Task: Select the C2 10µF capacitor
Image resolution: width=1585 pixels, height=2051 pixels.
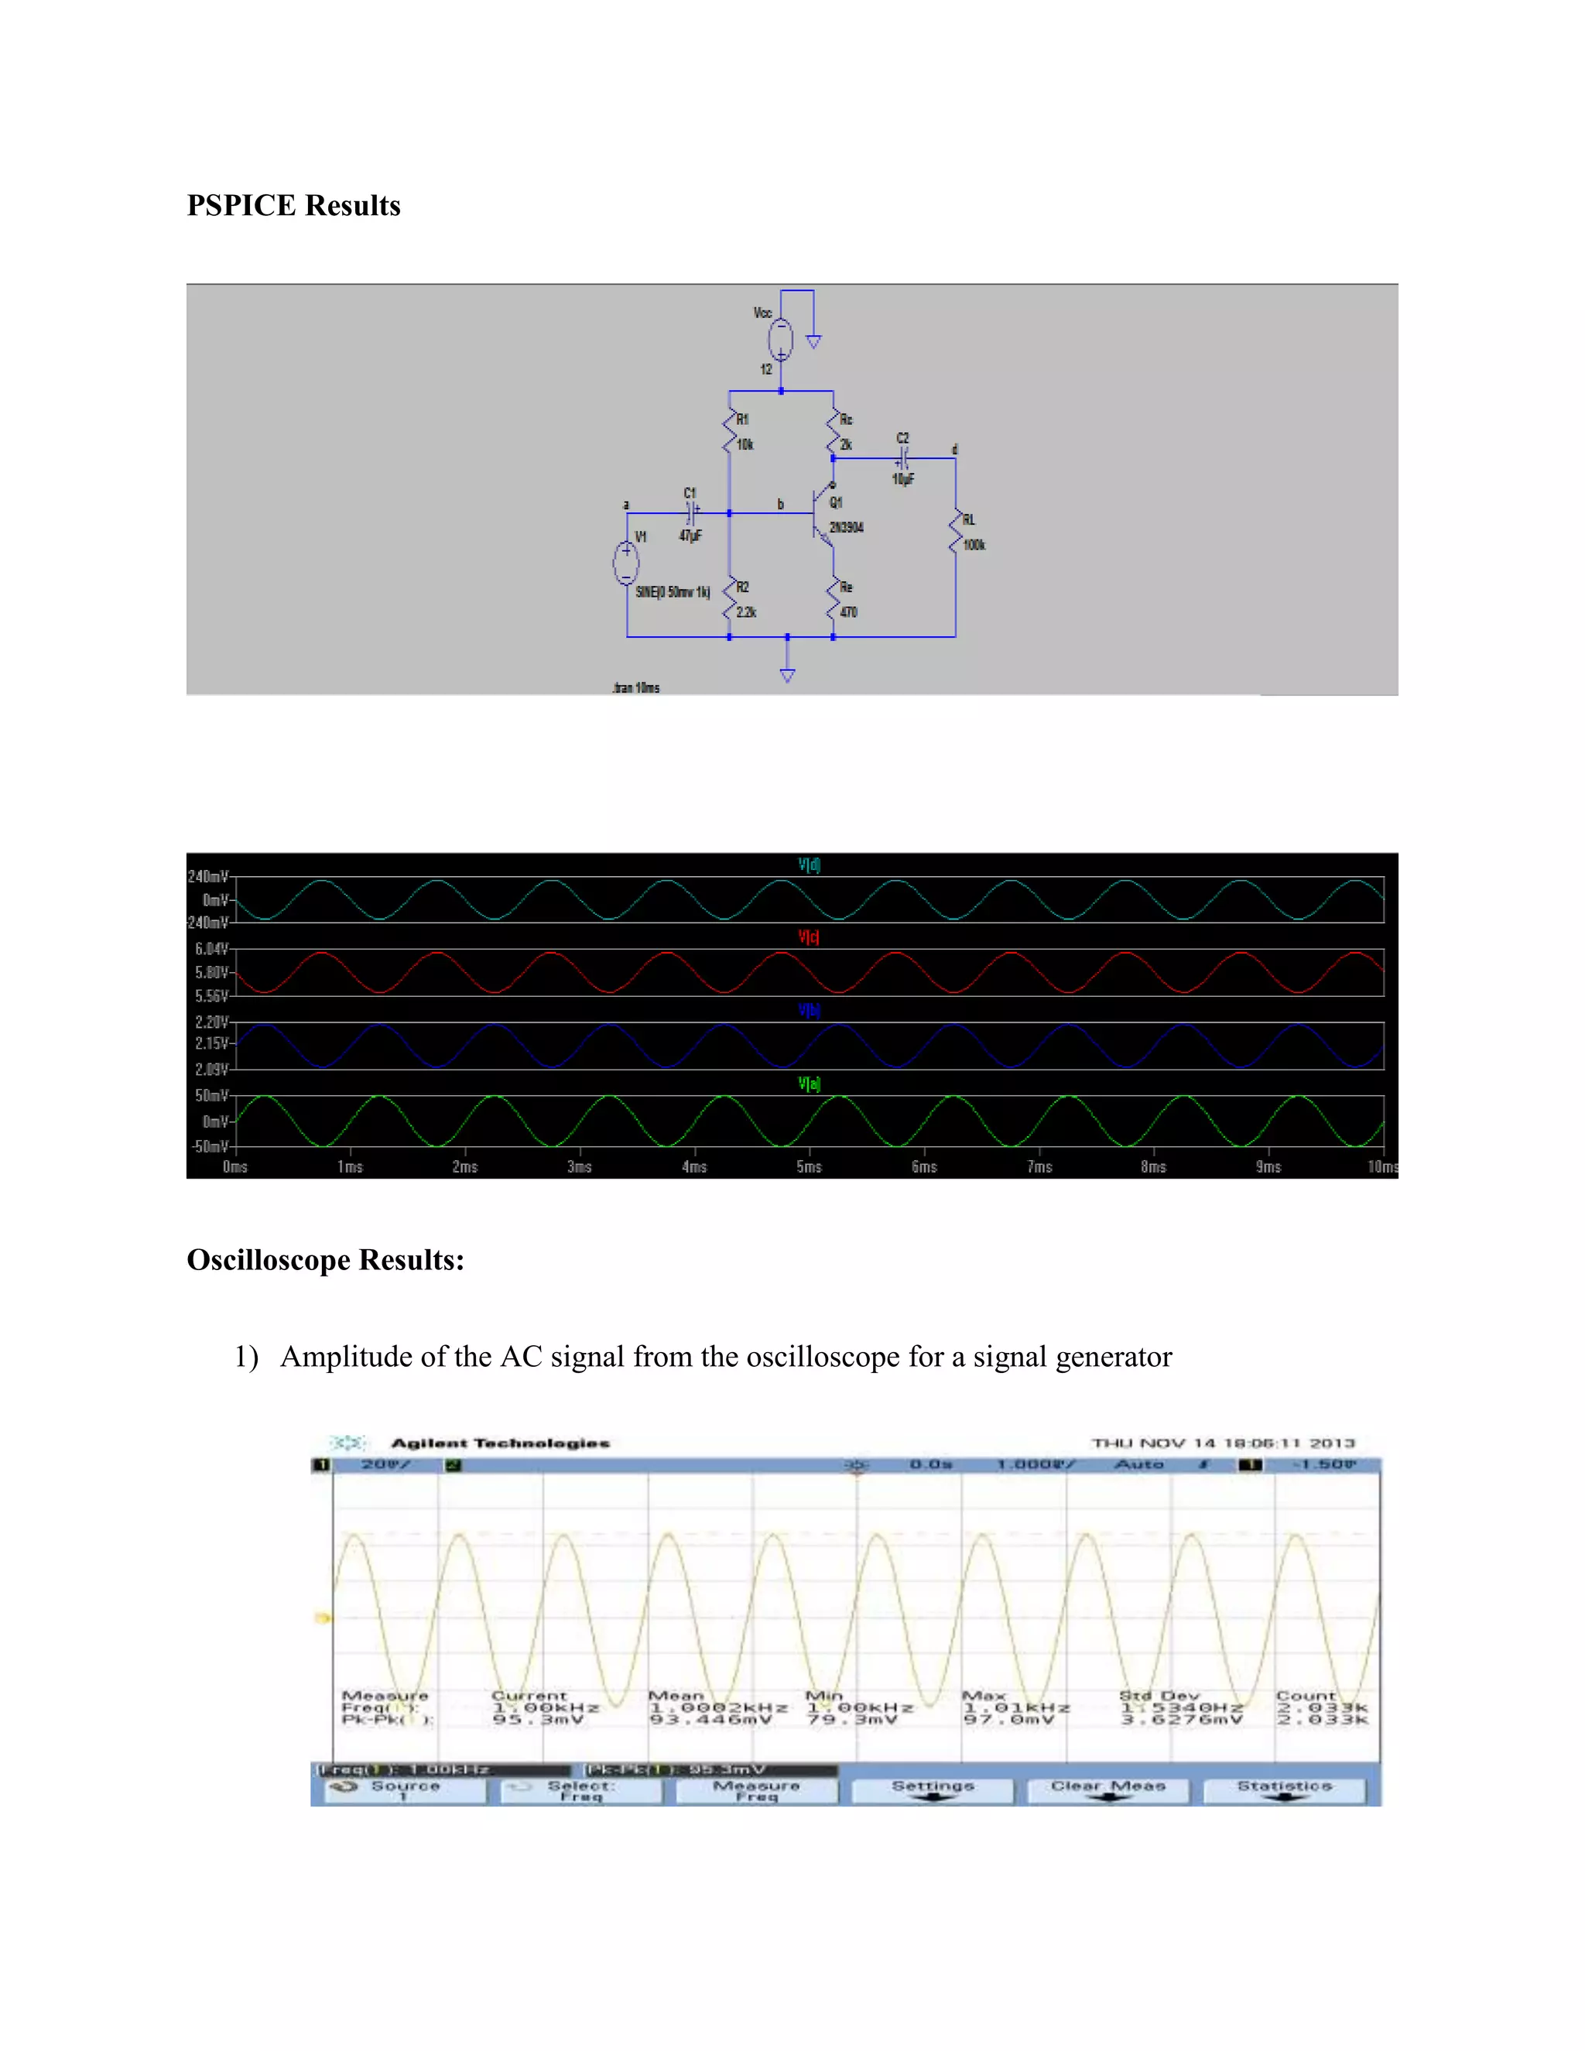Action: (x=902, y=459)
